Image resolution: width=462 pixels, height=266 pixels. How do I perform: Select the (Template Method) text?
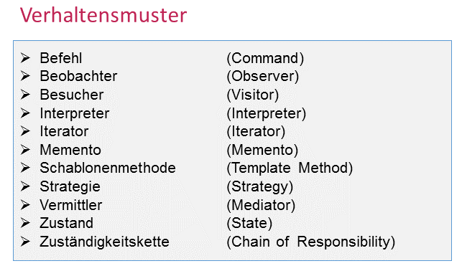point(290,168)
